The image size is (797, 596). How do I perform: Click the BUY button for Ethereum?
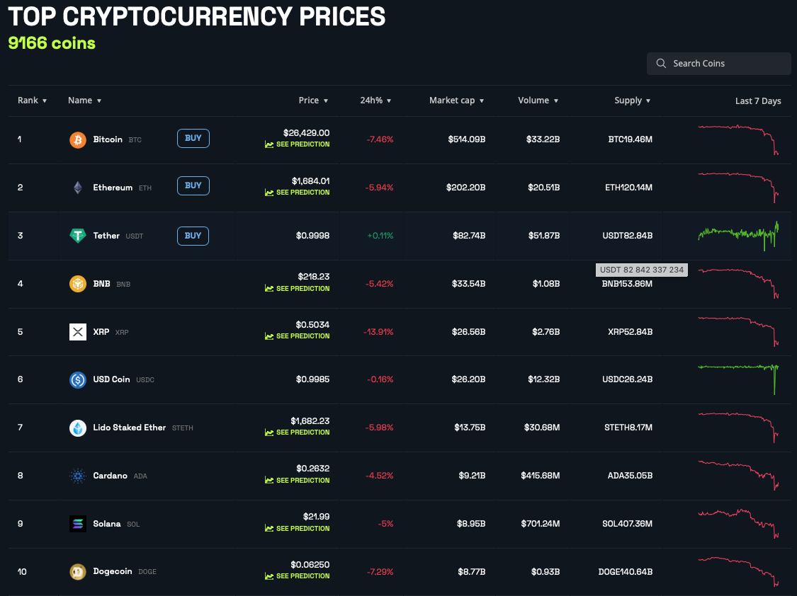tap(193, 185)
